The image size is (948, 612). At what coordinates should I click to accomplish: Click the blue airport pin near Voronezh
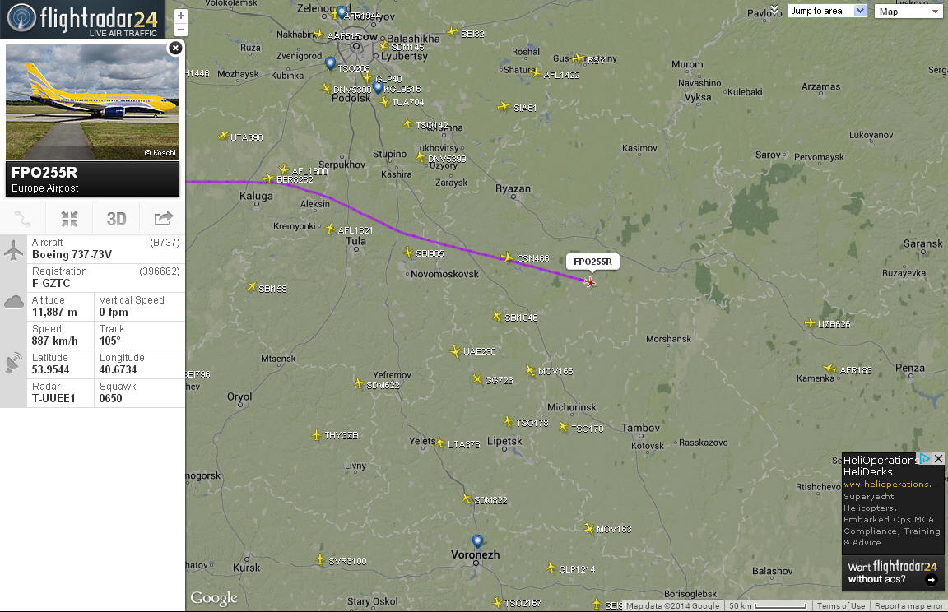(x=477, y=540)
